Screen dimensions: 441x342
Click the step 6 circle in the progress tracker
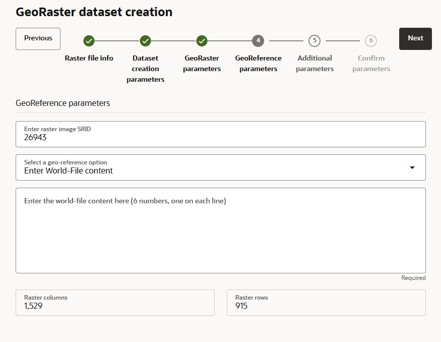(x=371, y=41)
